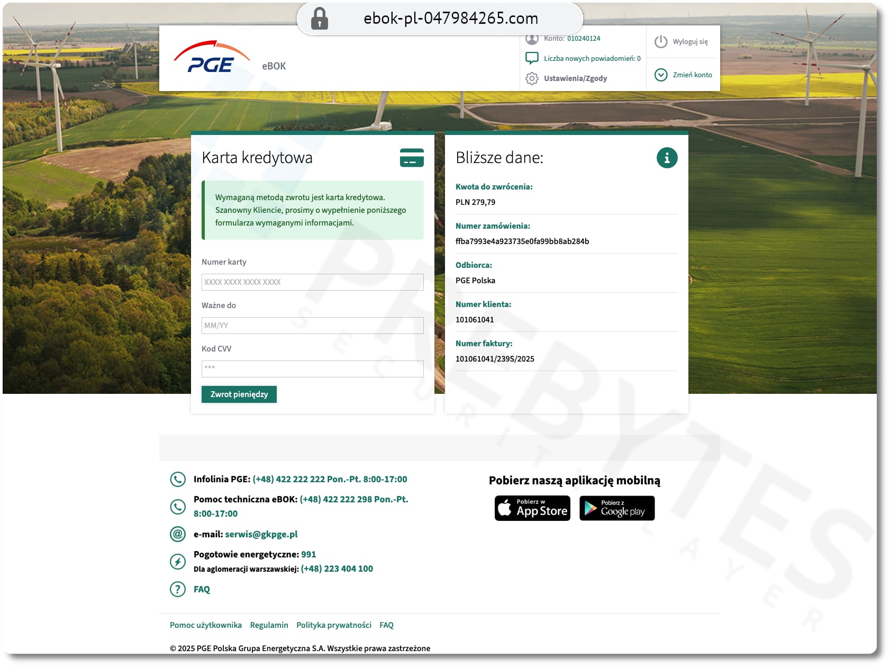The image size is (890, 667).
Task: Click the PGE logo
Action: [x=212, y=58]
